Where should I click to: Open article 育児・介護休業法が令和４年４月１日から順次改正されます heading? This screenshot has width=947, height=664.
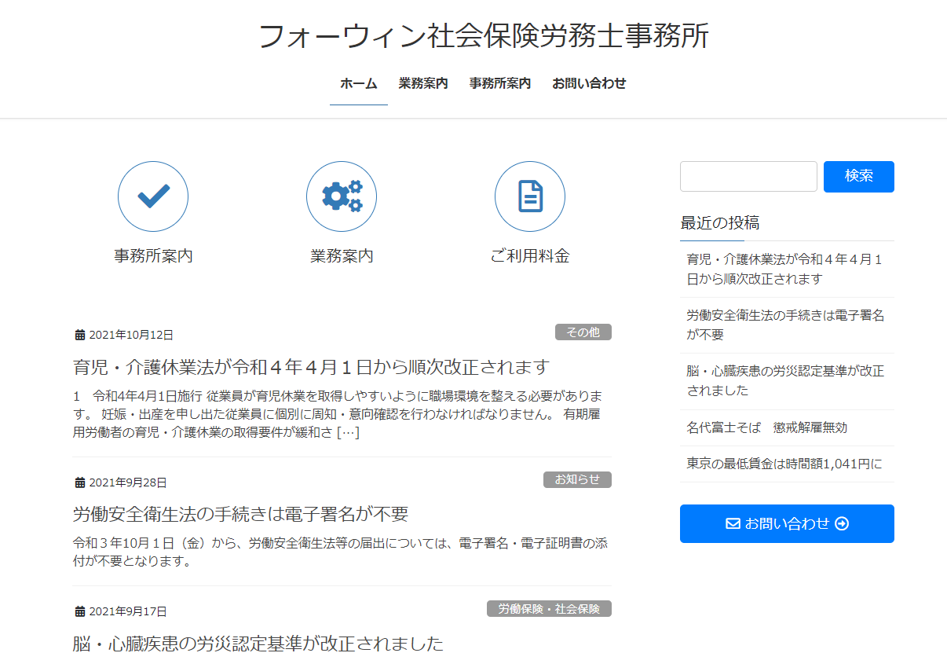[311, 367]
